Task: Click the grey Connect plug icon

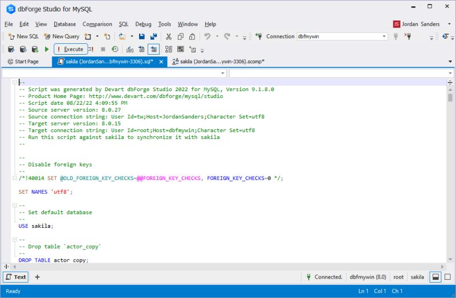Action: [x=396, y=36]
